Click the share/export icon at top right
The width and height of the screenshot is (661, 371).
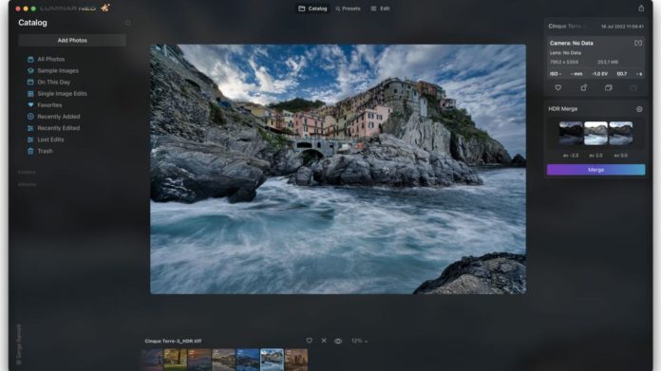pos(641,8)
